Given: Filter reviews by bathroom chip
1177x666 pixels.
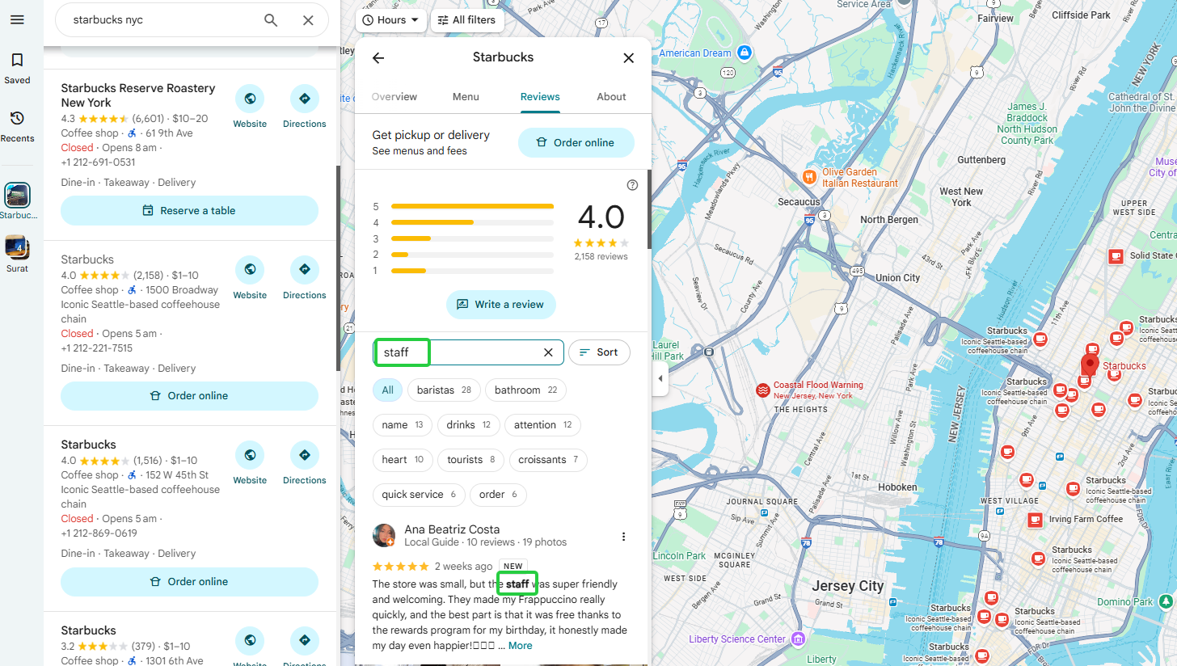Looking at the screenshot, I should coord(525,390).
